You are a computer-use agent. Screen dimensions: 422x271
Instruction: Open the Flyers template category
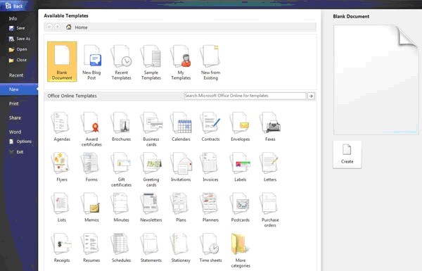point(62,167)
